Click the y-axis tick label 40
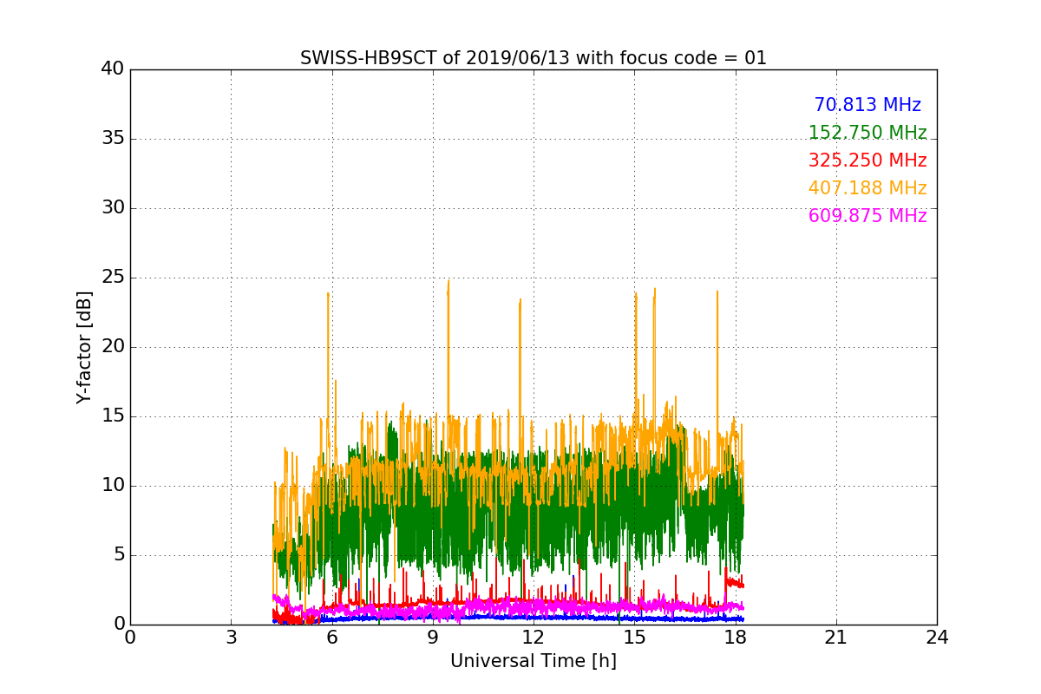Image resolution: width=1041 pixels, height=694 pixels. pyautogui.click(x=113, y=69)
